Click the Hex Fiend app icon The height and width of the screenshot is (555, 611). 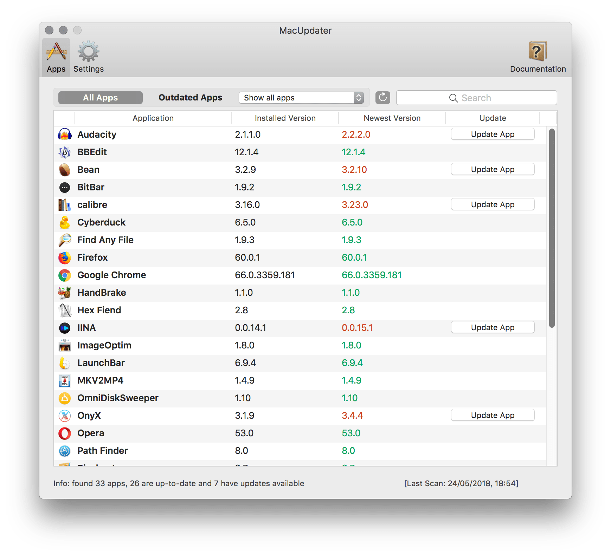[x=65, y=310]
